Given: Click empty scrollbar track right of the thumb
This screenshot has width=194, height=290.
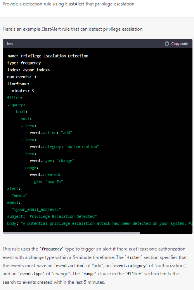Looking at the screenshot, I should [166, 233].
